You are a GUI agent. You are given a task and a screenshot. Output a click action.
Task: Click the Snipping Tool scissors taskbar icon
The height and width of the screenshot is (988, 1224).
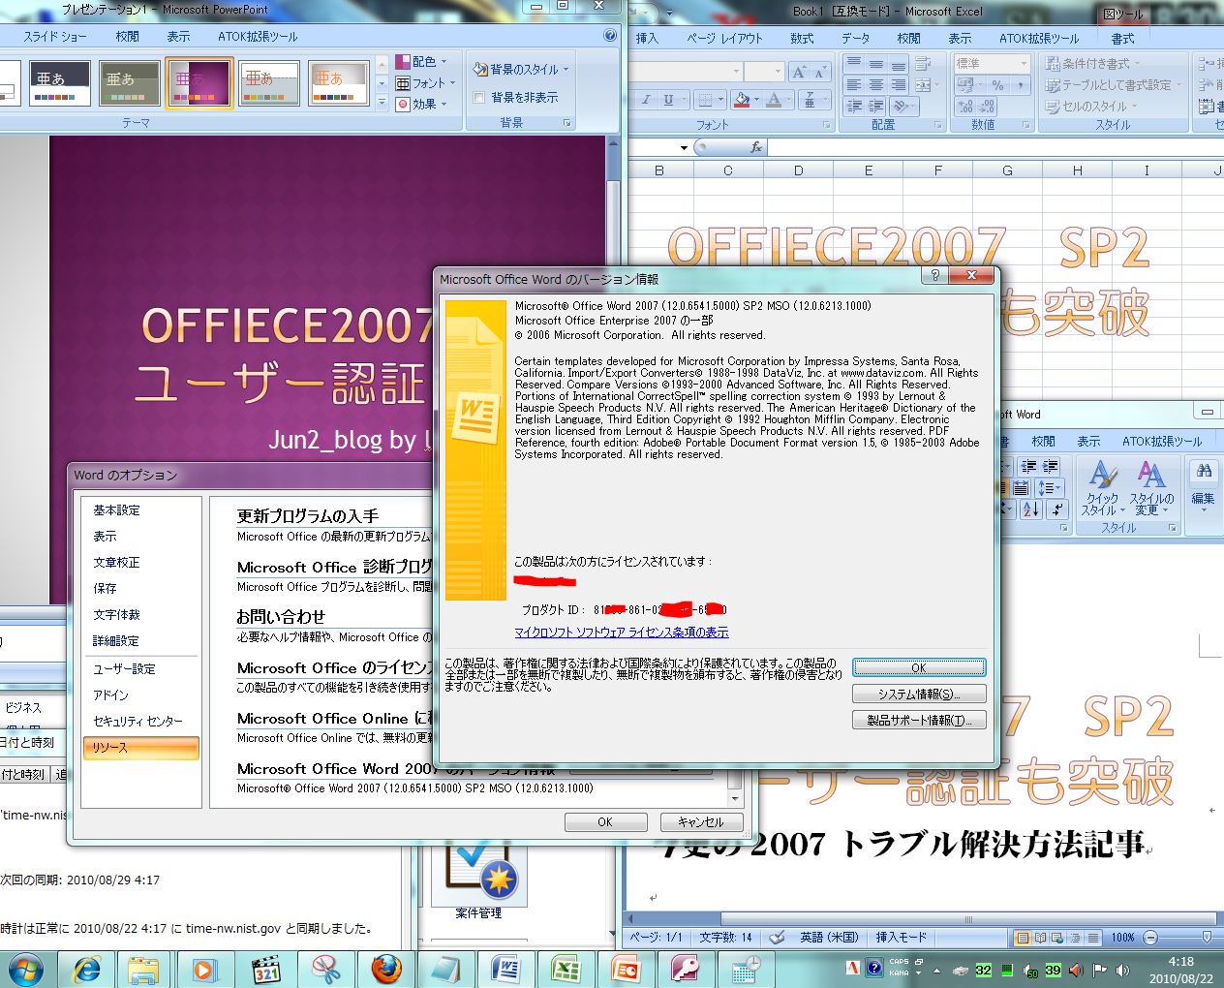coord(327,969)
